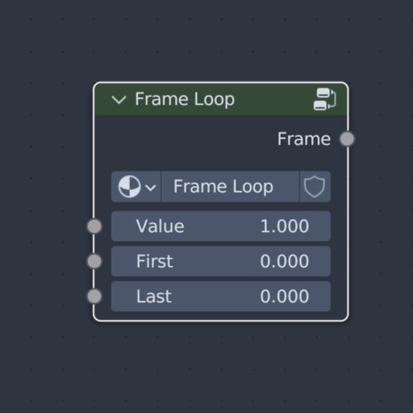Click the green node header bar
This screenshot has width=413, height=413.
pos(274,99)
